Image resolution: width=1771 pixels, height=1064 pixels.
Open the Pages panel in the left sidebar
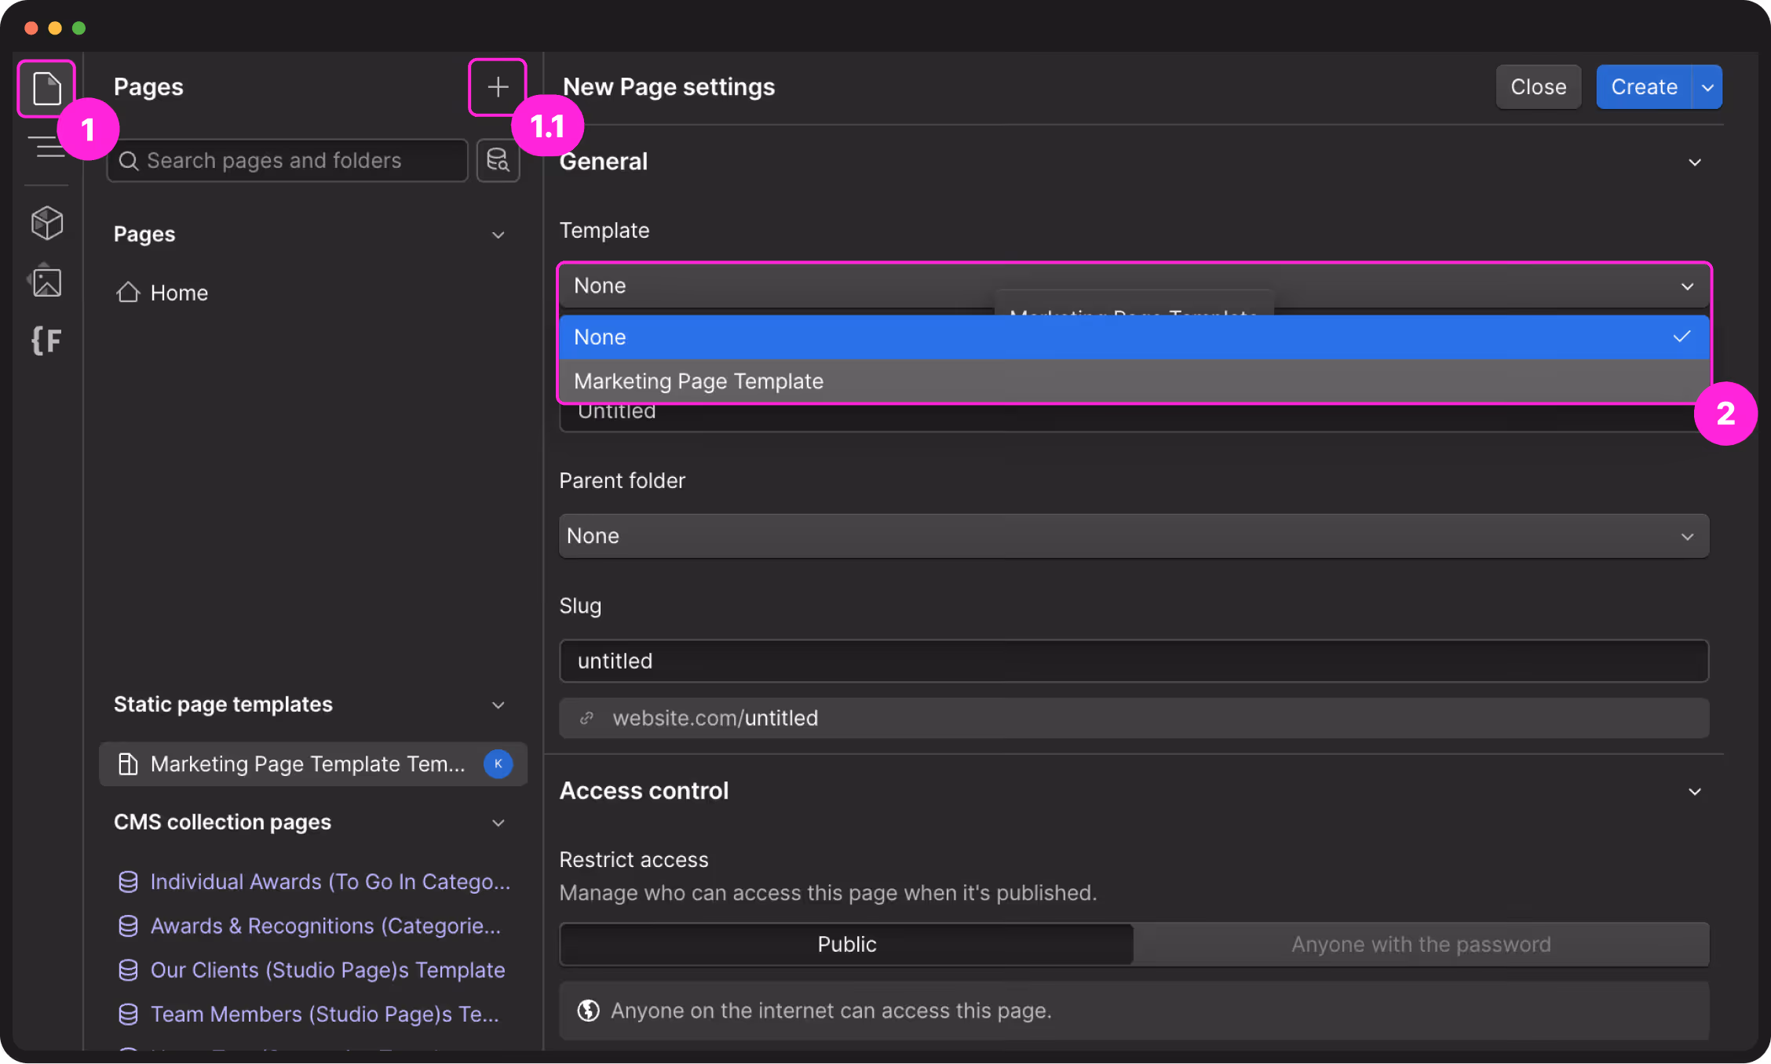(x=46, y=88)
